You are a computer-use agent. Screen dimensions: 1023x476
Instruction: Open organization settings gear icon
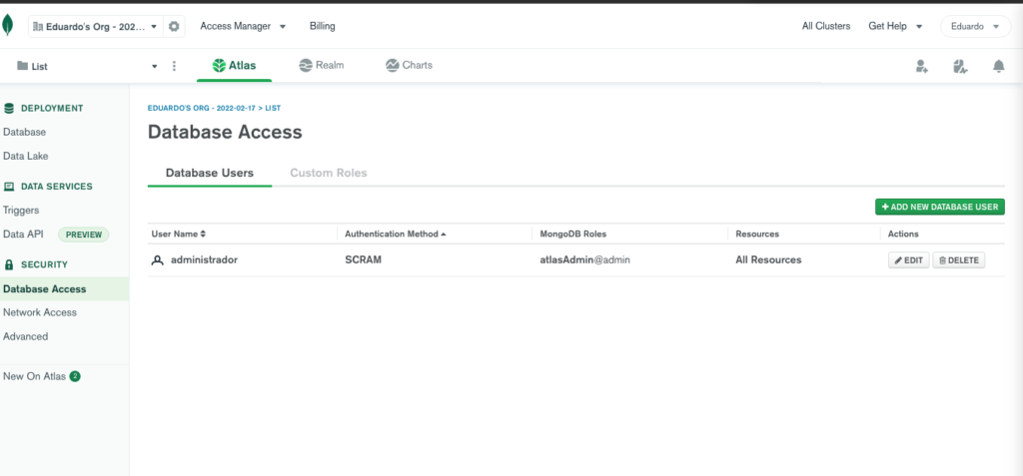pyautogui.click(x=174, y=27)
